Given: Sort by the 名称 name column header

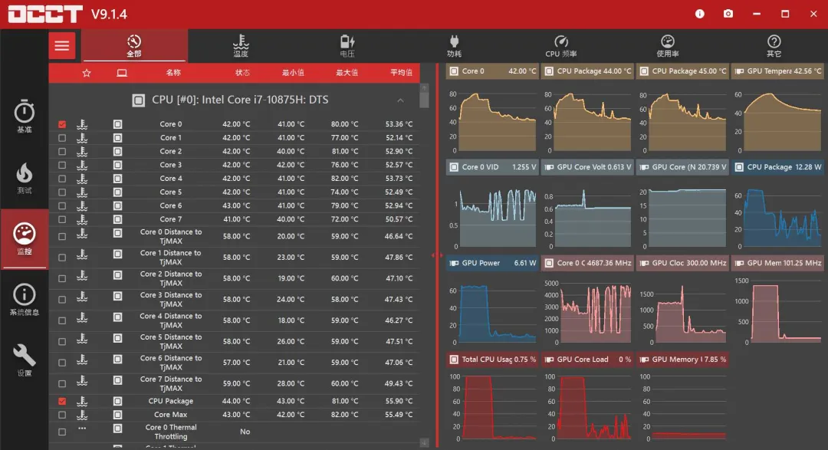Looking at the screenshot, I should 174,73.
